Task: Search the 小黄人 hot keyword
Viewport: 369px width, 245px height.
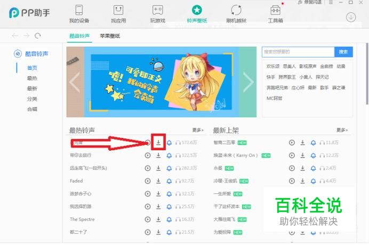Action: click(306, 77)
